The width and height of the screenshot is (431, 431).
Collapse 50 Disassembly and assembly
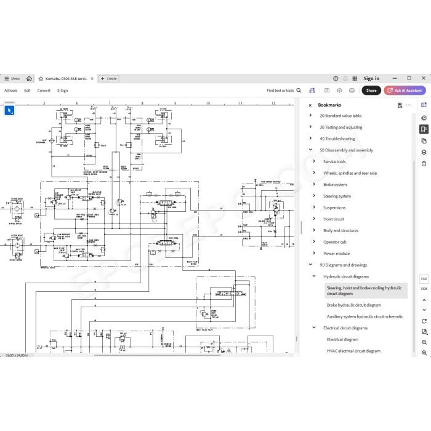[310, 150]
